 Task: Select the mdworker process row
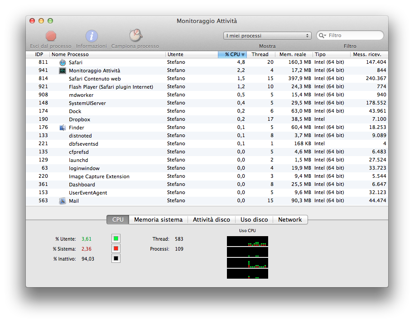coord(207,95)
